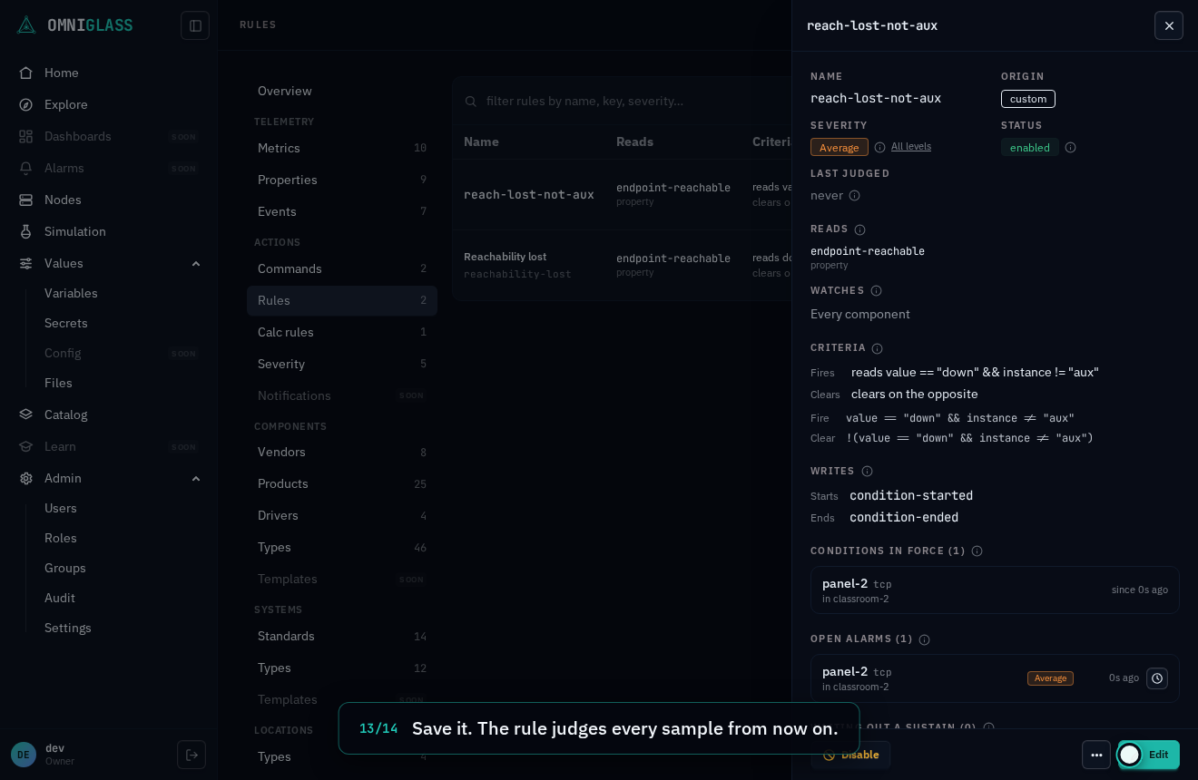The width and height of the screenshot is (1198, 780).
Task: Select Vendors under Components
Action: point(342,452)
